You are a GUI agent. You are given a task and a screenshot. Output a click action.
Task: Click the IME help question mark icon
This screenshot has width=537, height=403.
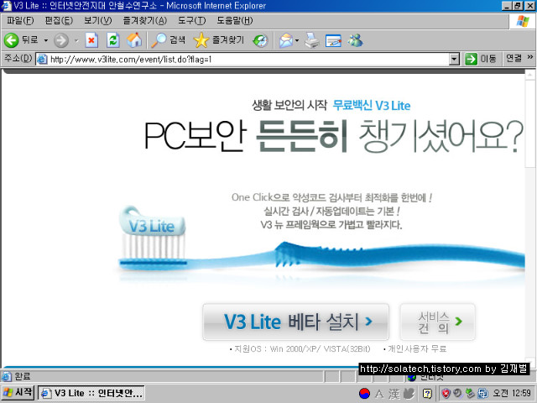(x=427, y=394)
